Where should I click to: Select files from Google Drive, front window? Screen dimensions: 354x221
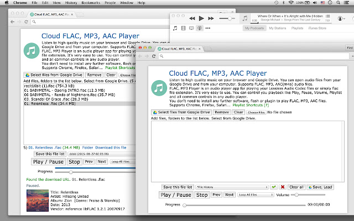[181, 112]
